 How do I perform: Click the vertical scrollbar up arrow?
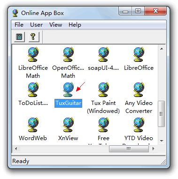point(162,49)
